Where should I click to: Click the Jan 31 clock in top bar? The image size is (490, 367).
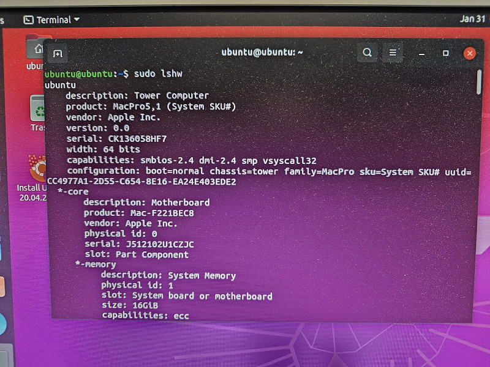point(472,19)
